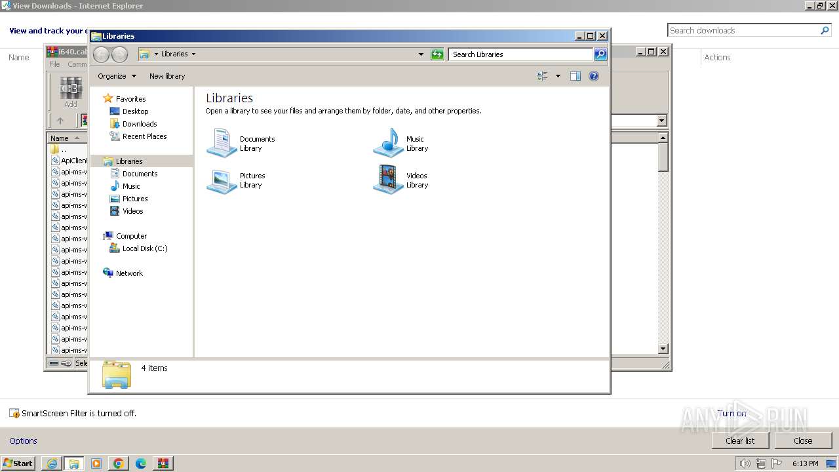This screenshot has height=472, width=839.
Task: Toggle the preview pane icon
Action: pyautogui.click(x=575, y=76)
